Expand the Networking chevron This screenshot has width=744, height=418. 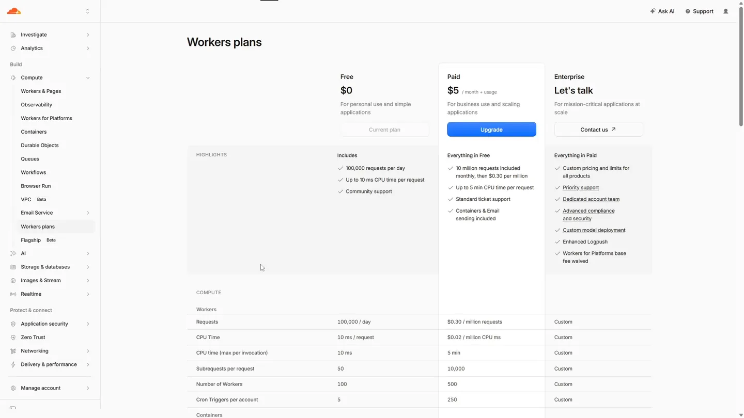tap(88, 351)
